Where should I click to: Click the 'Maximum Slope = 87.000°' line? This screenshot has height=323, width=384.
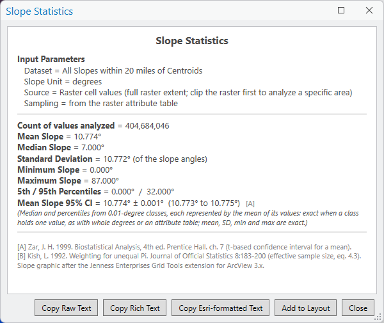tap(68, 181)
